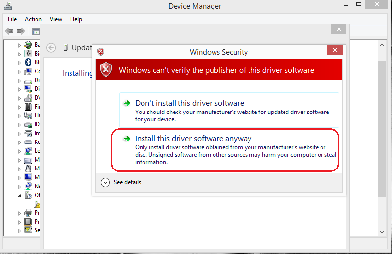
Task: Select the network adapters icon next to 'Ne'
Action: (x=28, y=186)
